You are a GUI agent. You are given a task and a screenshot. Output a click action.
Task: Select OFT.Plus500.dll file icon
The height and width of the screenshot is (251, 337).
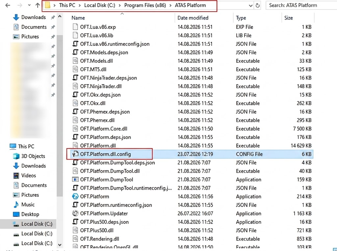pyautogui.click(x=75, y=230)
